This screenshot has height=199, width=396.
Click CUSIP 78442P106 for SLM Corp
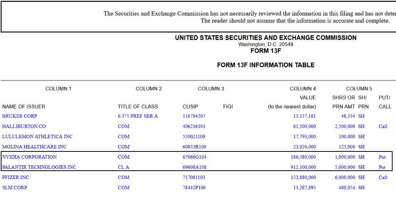[194, 187]
